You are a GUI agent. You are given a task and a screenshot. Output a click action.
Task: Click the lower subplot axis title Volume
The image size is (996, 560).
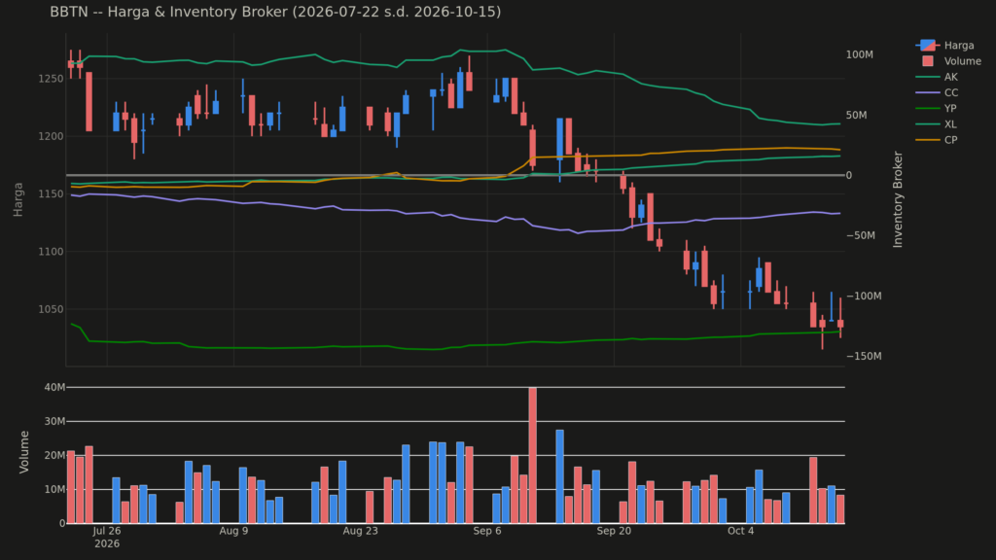pyautogui.click(x=24, y=452)
